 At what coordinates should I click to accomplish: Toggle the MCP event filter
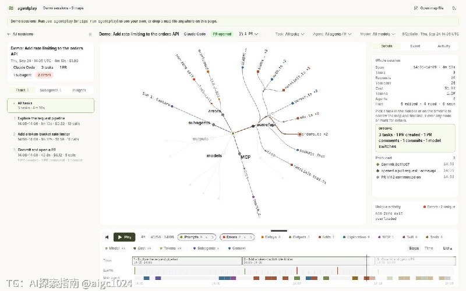tap(386, 237)
